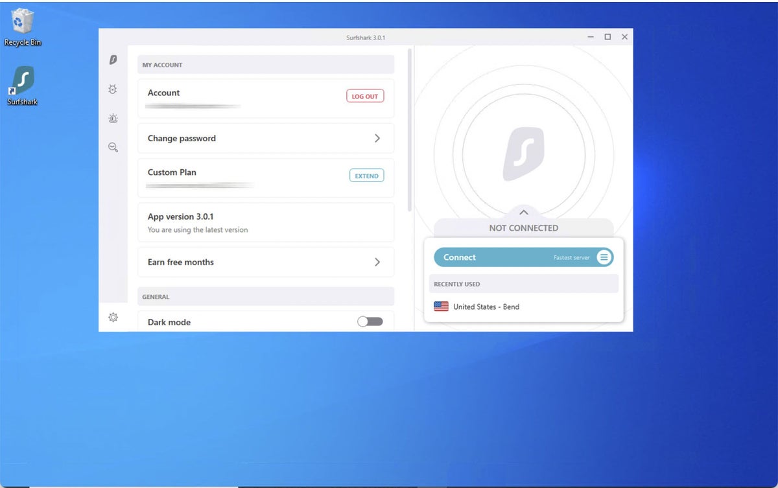Click the NOT CONNECTED status label
Image resolution: width=778 pixels, height=488 pixels.
[524, 228]
